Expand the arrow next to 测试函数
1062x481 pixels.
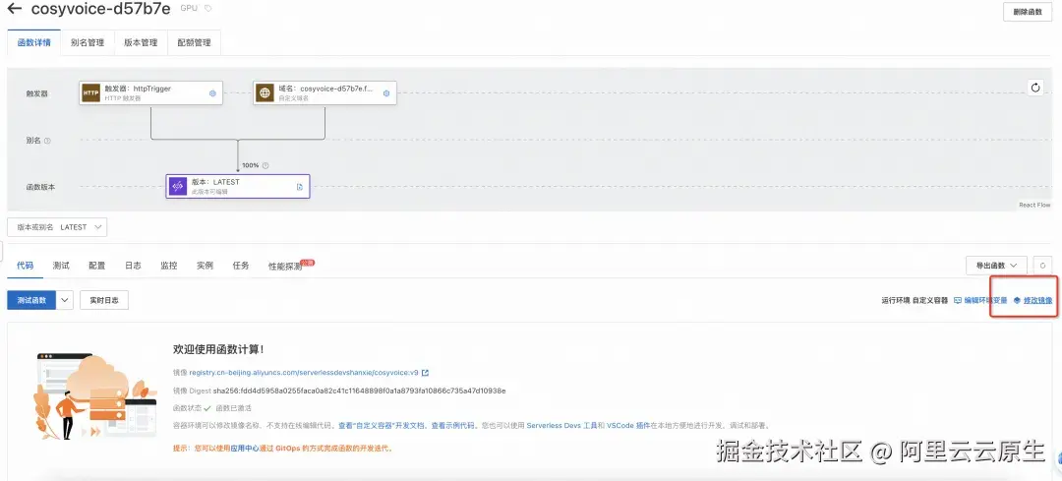pos(65,300)
